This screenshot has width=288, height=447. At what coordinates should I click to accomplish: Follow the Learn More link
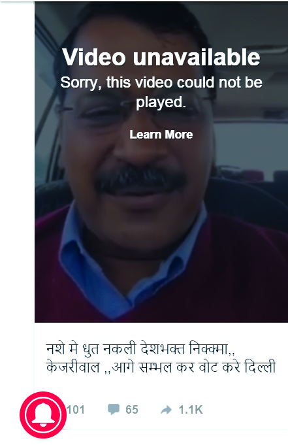pos(161,134)
